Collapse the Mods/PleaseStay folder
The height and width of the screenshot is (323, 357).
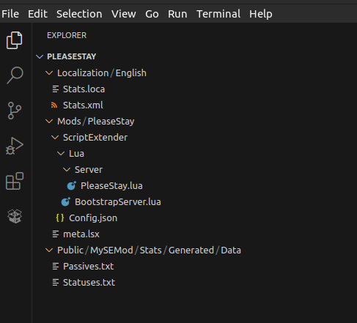click(49, 122)
